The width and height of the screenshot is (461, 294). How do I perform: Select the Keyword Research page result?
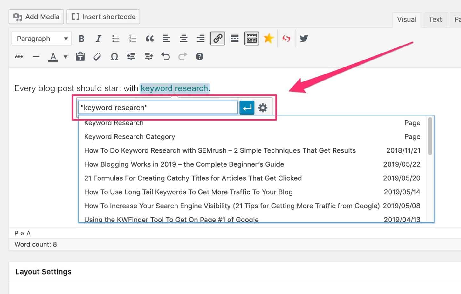pos(114,123)
